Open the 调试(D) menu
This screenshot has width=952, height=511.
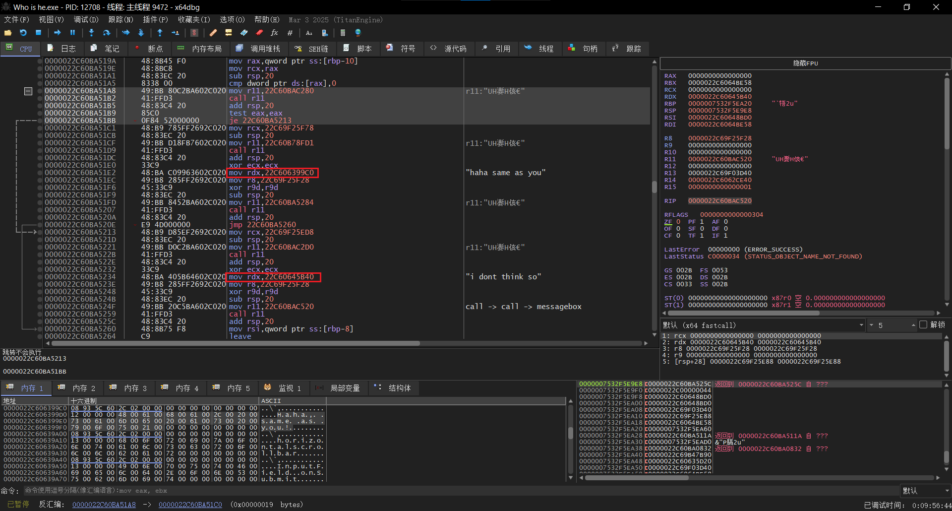coord(86,20)
